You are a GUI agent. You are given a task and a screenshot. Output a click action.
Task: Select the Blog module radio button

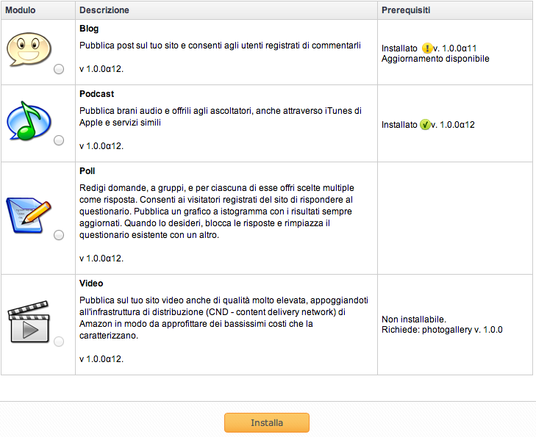pos(59,69)
